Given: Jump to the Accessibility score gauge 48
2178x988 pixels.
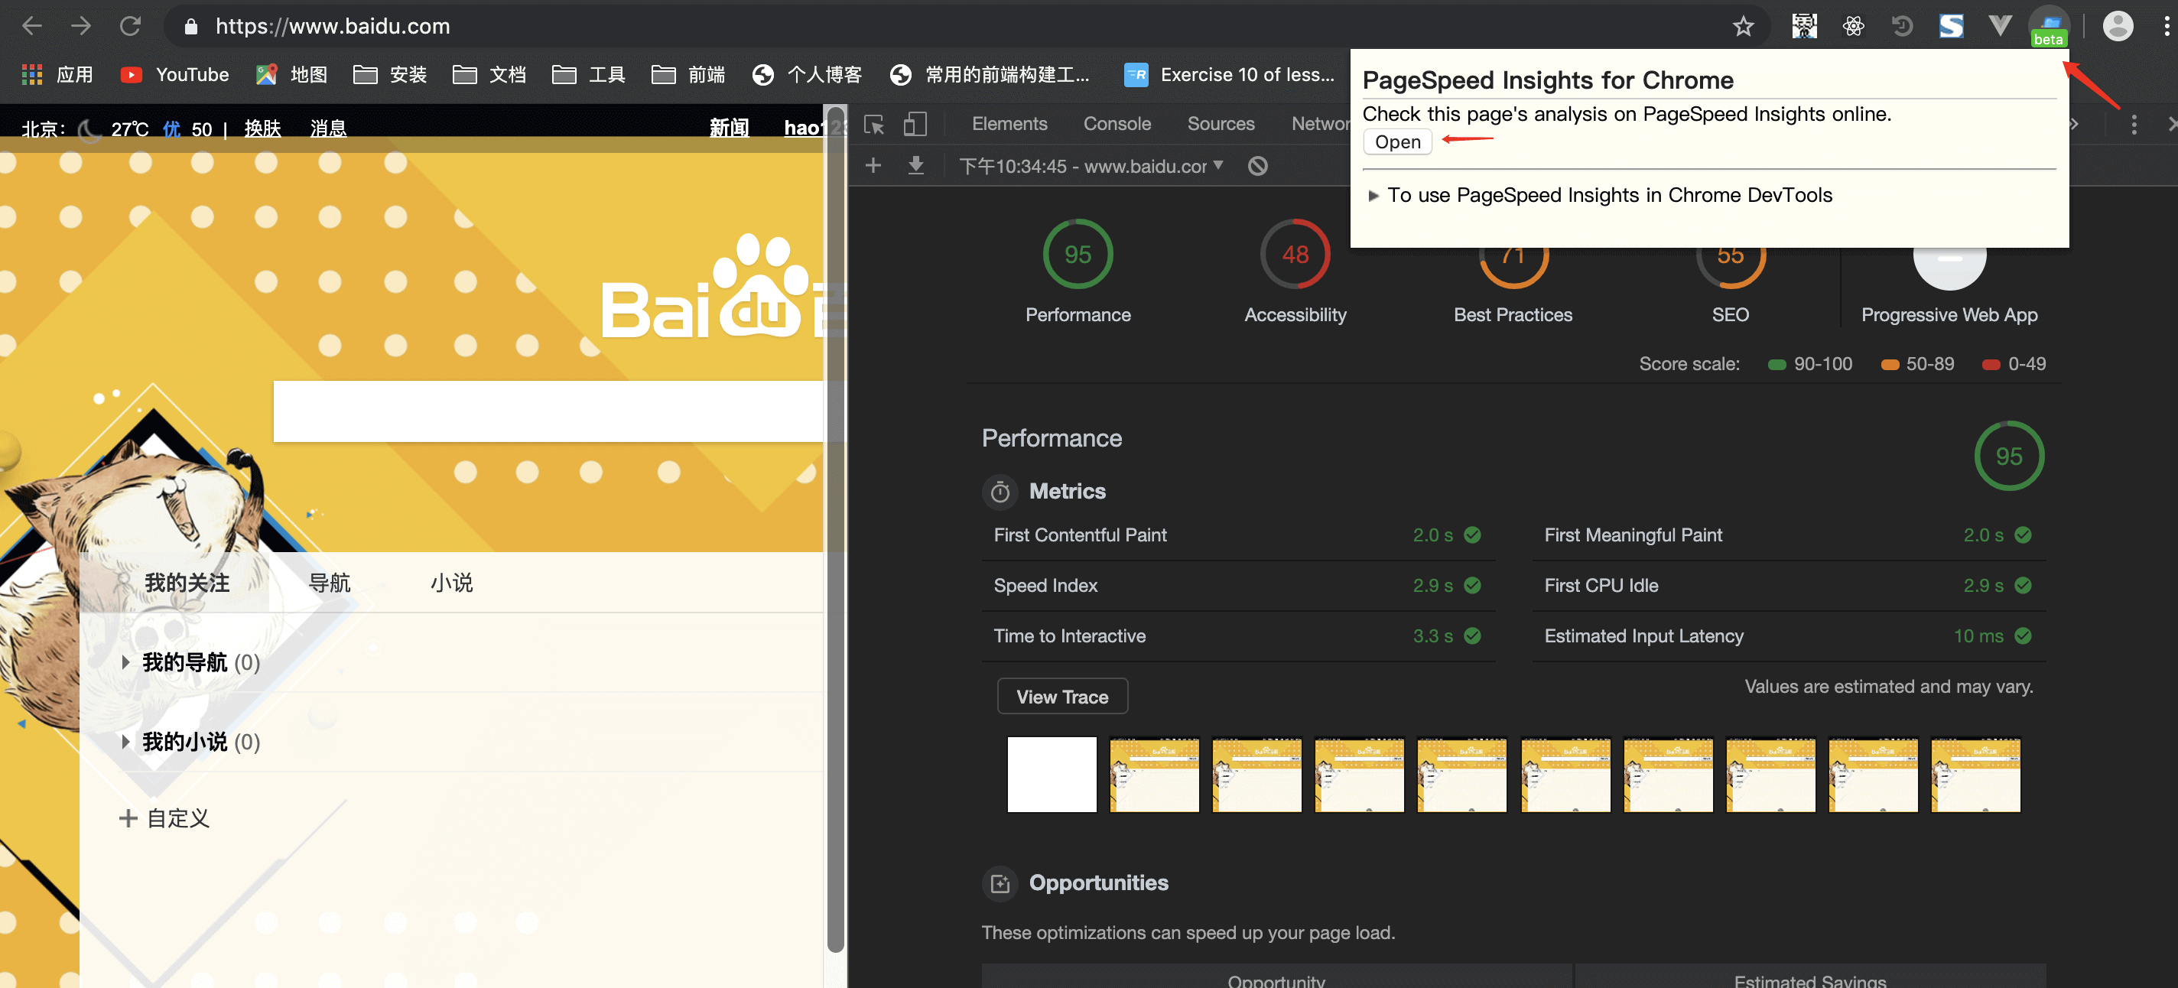Looking at the screenshot, I should tap(1295, 254).
